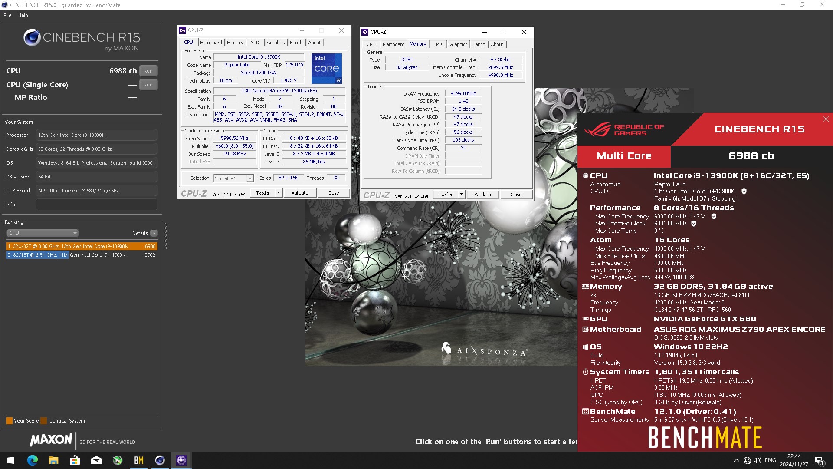Click the Memory section icon in BenchMate
The height and width of the screenshot is (469, 833).
pos(585,287)
